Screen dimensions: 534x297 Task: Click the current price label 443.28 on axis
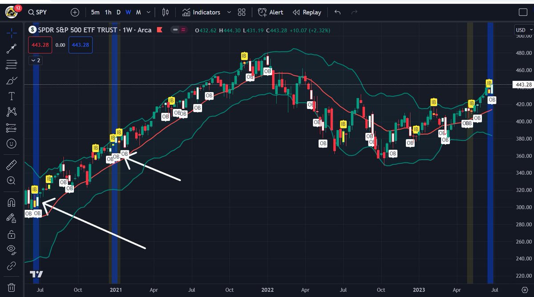click(523, 84)
